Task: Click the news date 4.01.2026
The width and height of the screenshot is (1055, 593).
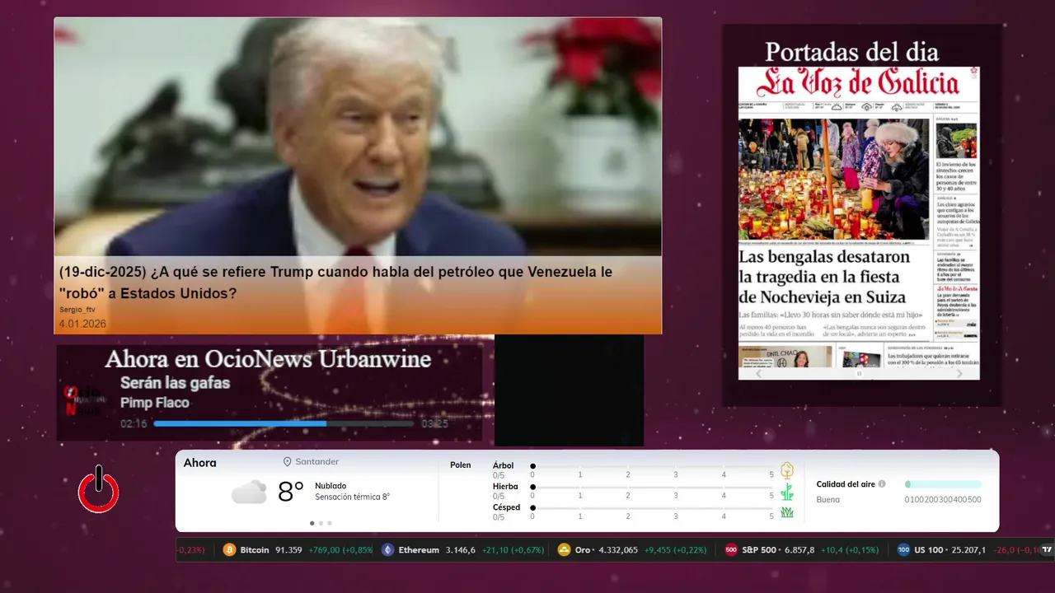Action: pos(82,324)
